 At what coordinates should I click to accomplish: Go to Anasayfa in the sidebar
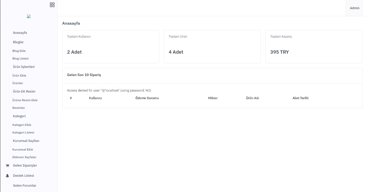coord(20,33)
